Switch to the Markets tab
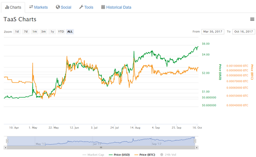The image size is (256, 157). [x=38, y=7]
